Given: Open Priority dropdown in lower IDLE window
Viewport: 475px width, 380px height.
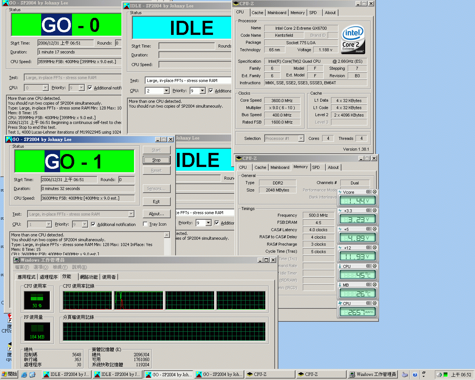Looking at the screenshot, I should tap(209, 223).
